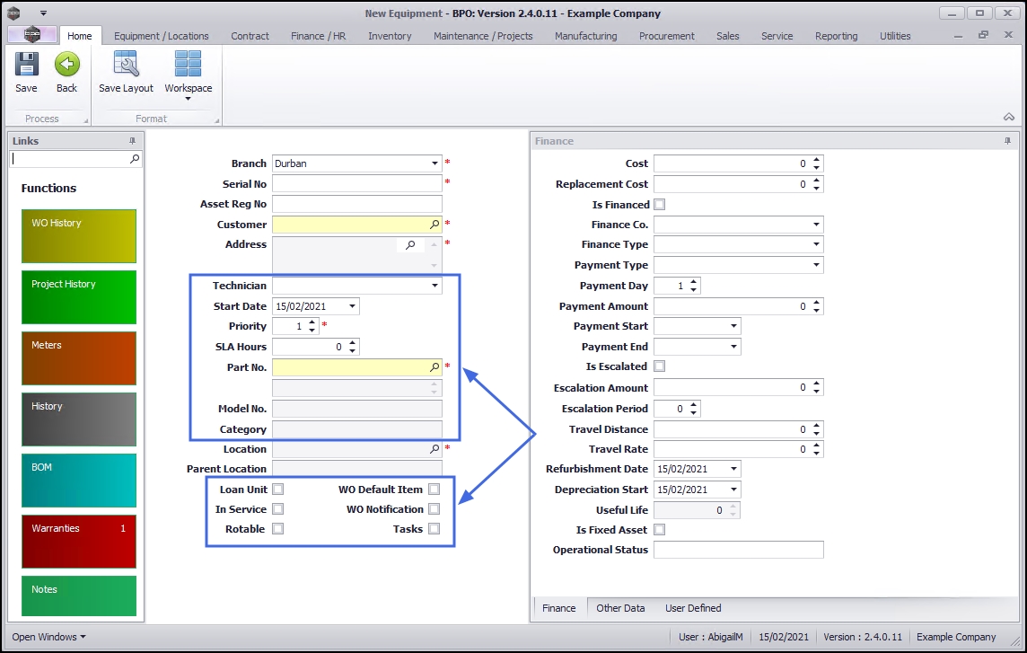
Task: Click the Links search text box
Action: 69,159
